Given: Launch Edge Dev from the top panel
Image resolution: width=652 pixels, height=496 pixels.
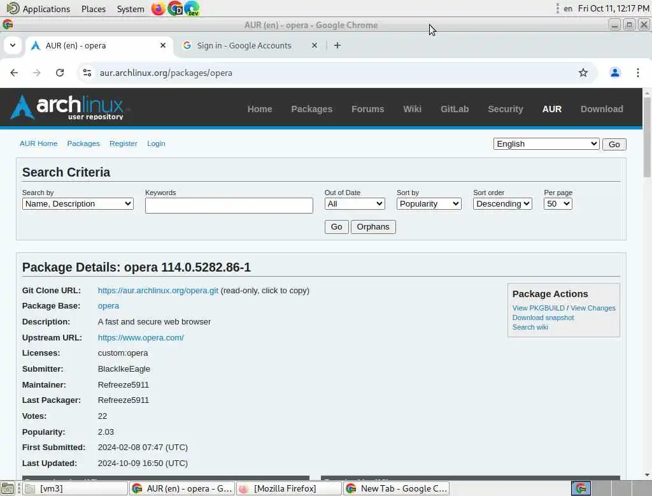Looking at the screenshot, I should pyautogui.click(x=192, y=8).
